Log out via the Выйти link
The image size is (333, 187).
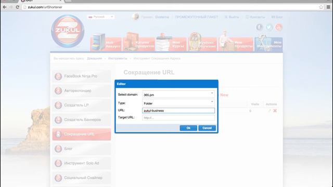(x=232, y=17)
